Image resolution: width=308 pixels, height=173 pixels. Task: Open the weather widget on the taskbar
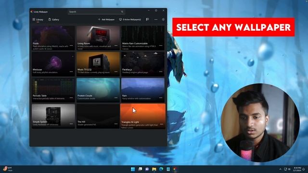click(8, 169)
